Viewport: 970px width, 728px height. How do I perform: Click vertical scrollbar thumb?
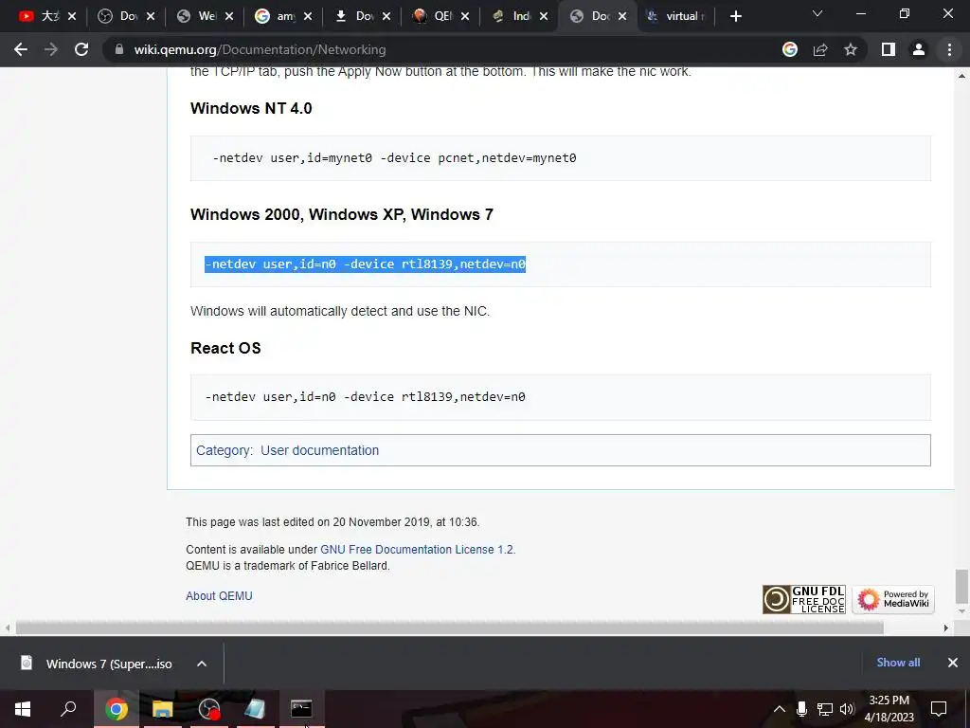click(x=961, y=586)
